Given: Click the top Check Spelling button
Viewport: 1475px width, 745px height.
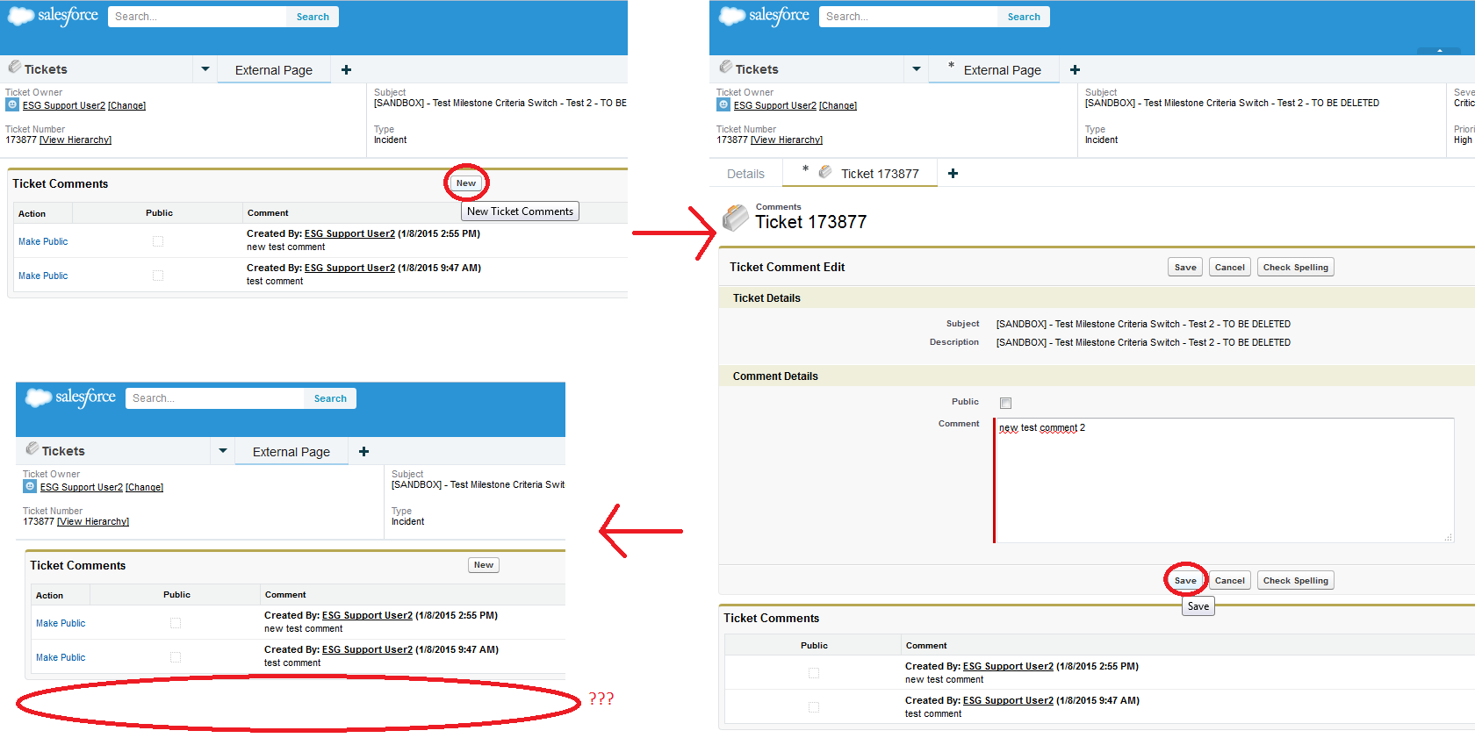Looking at the screenshot, I should click(1296, 268).
